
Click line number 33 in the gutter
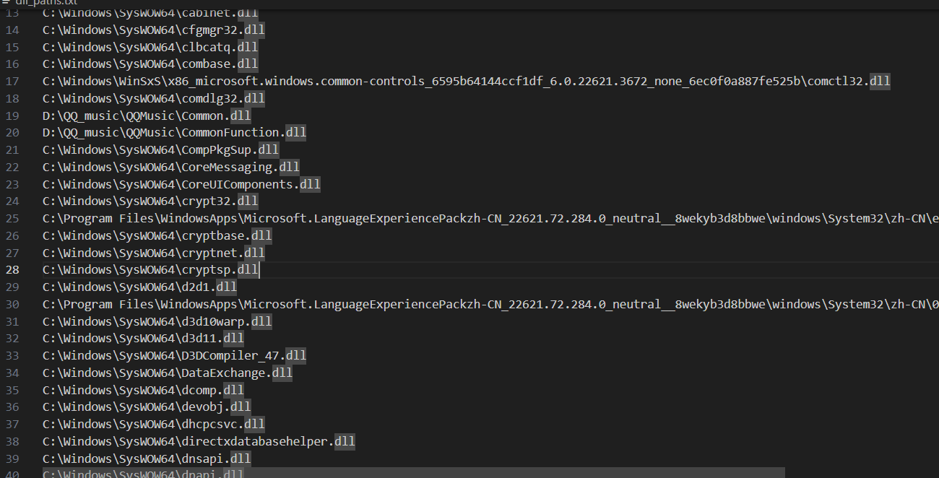(12, 356)
